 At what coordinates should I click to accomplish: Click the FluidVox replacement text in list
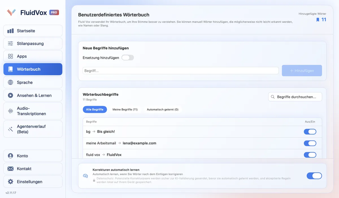click(114, 155)
